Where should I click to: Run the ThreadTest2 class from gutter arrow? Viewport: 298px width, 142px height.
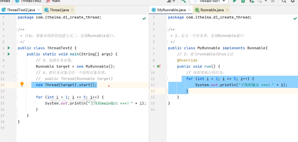coord(9,48)
